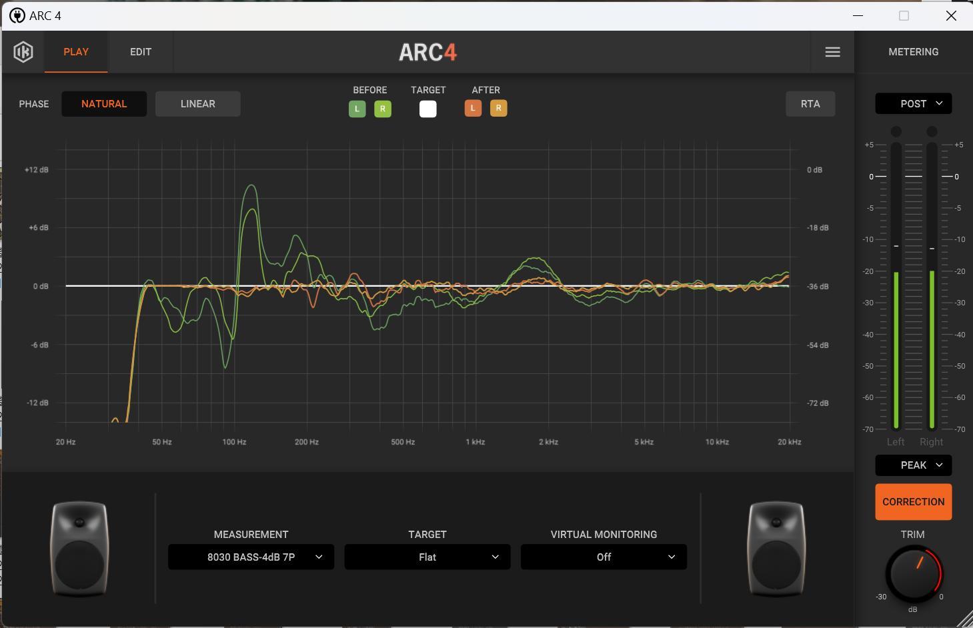Click the Left channel level meter

click(896, 285)
